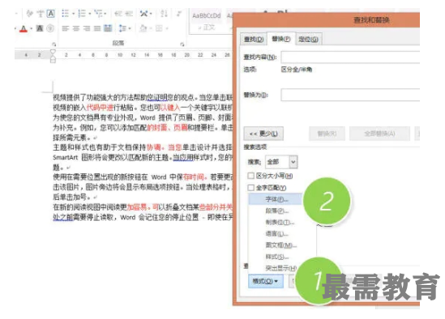This screenshot has width=445, height=319.
Task: Switch to the 查找(D) tab
Action: click(254, 39)
